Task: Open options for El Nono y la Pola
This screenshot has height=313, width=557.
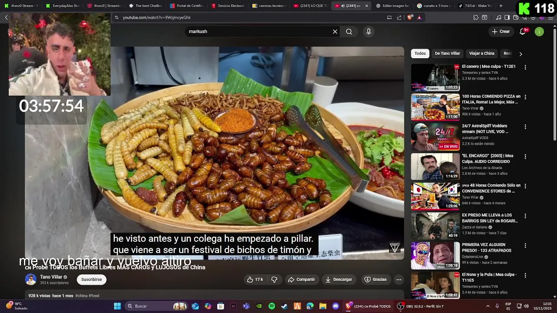Action: (525, 275)
